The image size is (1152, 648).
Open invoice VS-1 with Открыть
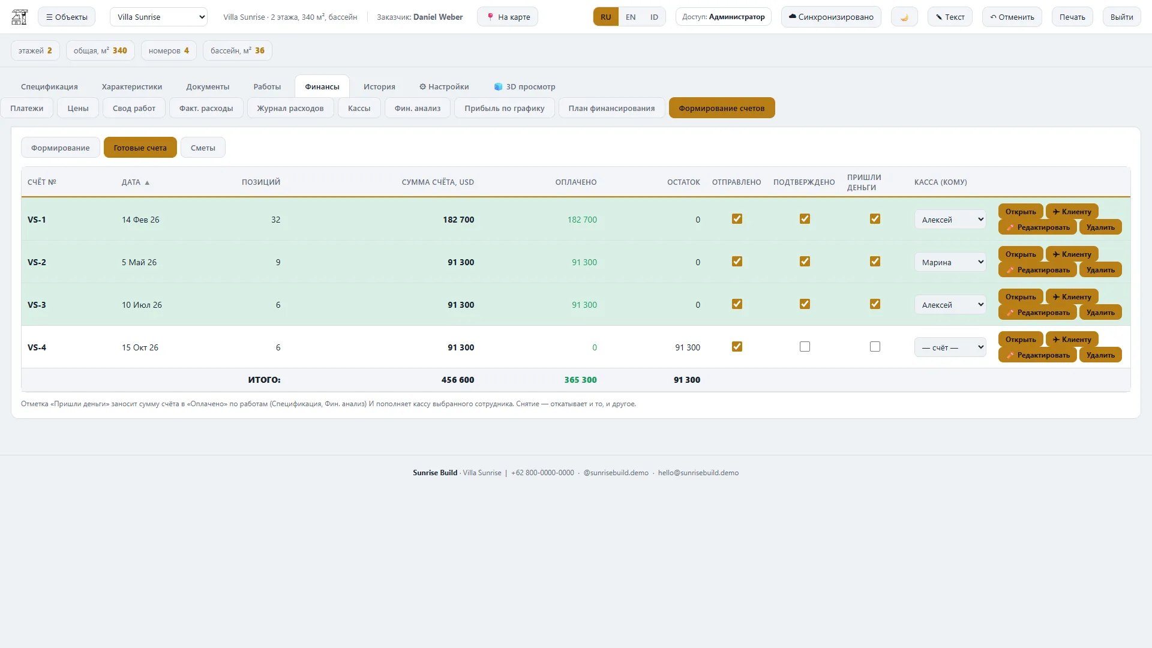point(1021,211)
